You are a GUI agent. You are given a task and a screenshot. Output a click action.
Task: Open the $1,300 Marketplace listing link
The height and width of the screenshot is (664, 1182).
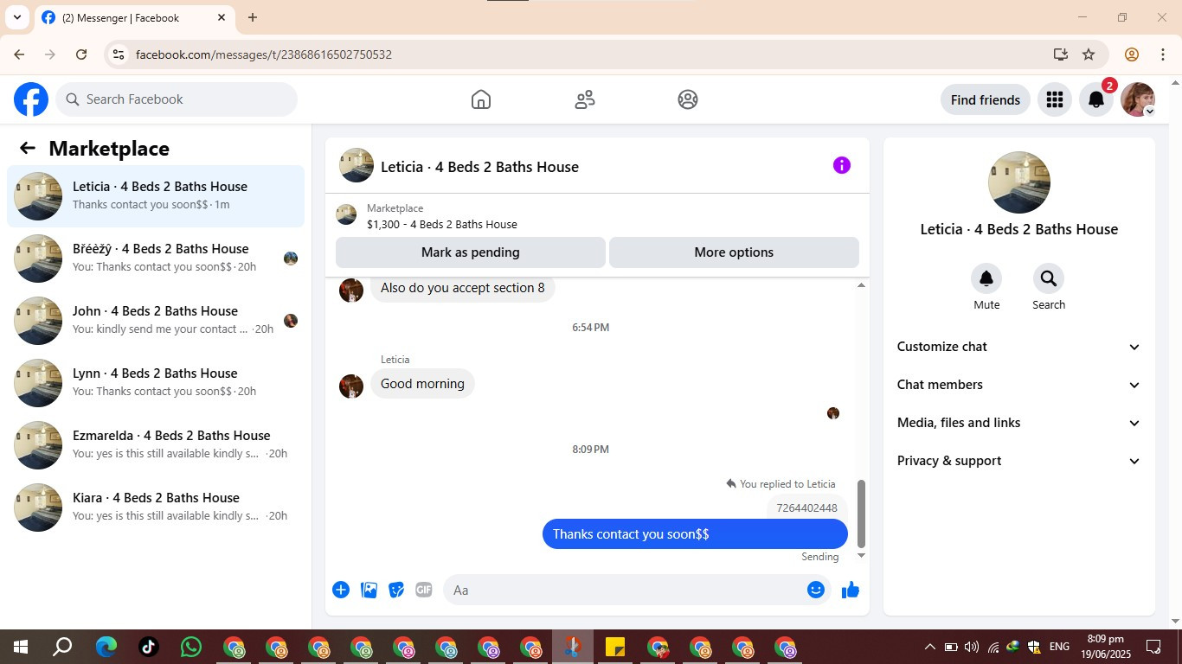[442, 224]
